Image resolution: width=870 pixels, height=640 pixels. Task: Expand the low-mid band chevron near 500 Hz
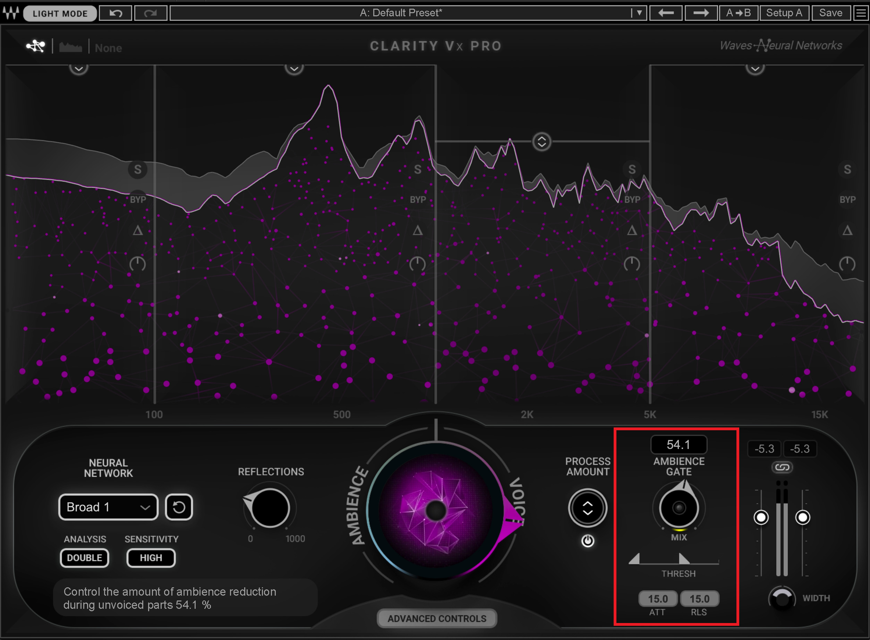pos(294,69)
